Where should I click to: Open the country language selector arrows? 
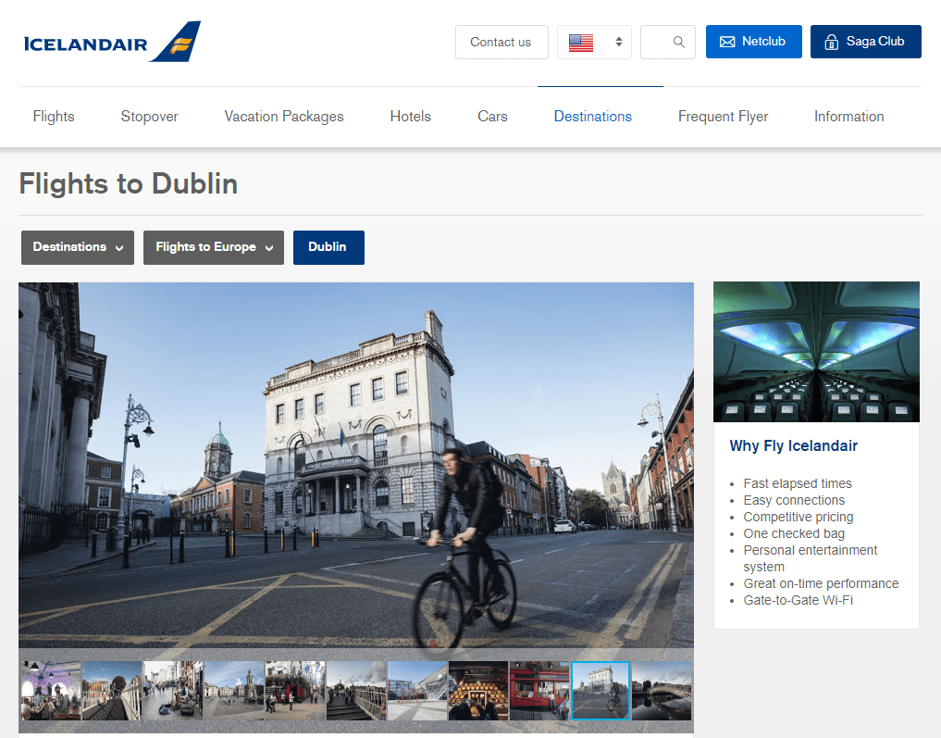click(619, 43)
